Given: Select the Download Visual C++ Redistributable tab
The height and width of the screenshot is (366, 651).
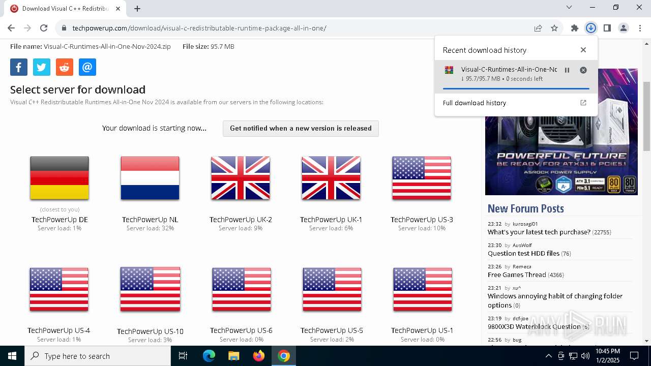Looking at the screenshot, I should 66,9.
